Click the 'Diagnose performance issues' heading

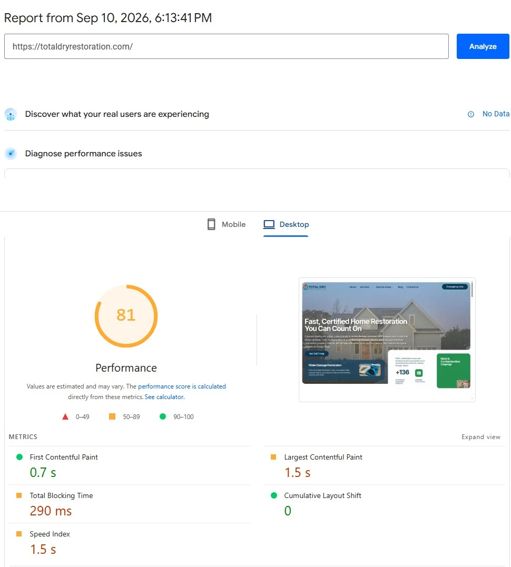click(x=83, y=154)
